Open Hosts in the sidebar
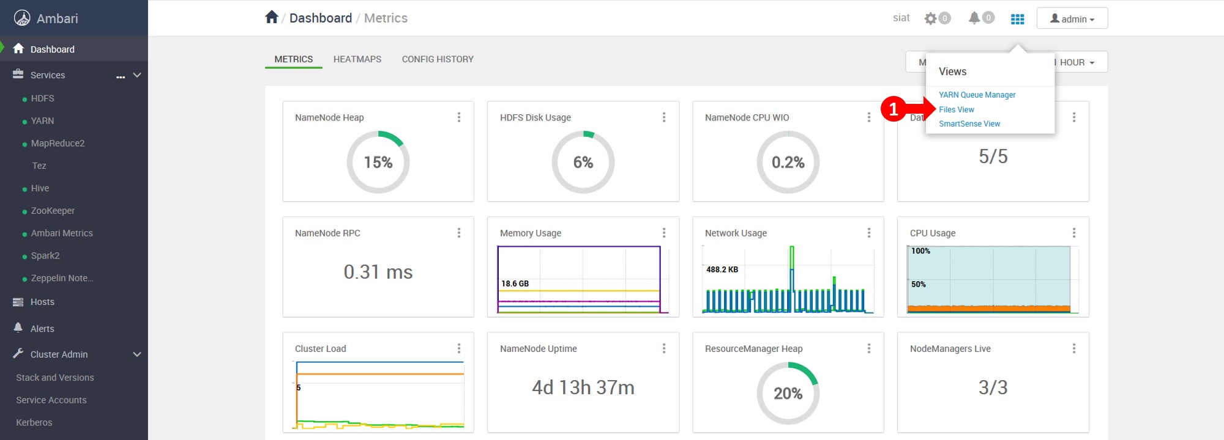1224x440 pixels. [42, 302]
